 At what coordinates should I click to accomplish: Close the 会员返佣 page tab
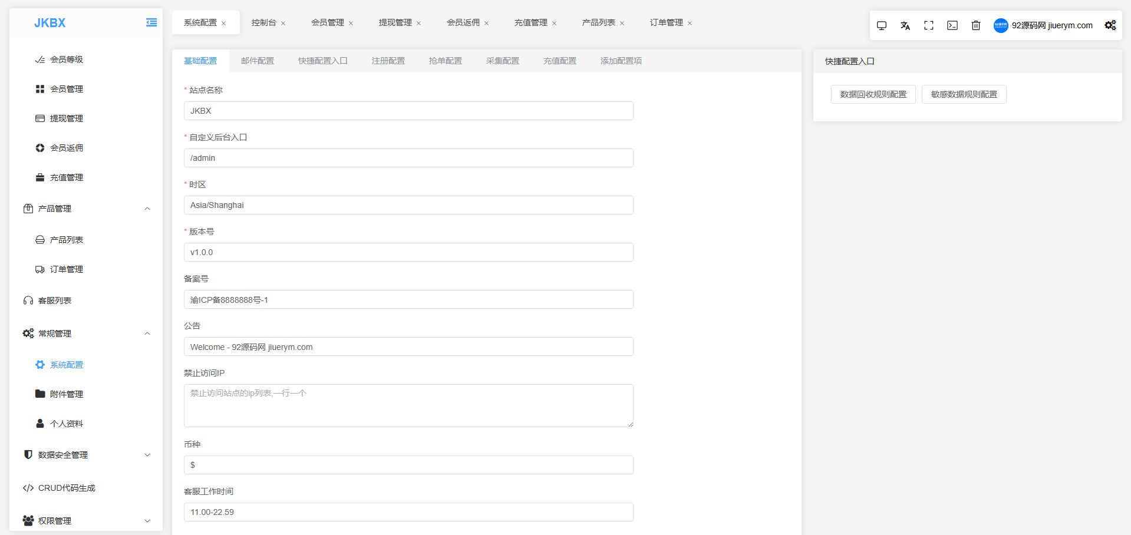487,23
